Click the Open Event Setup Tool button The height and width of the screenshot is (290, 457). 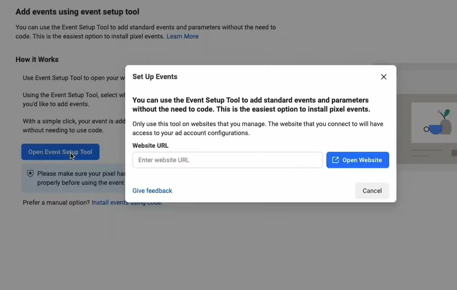(x=60, y=152)
